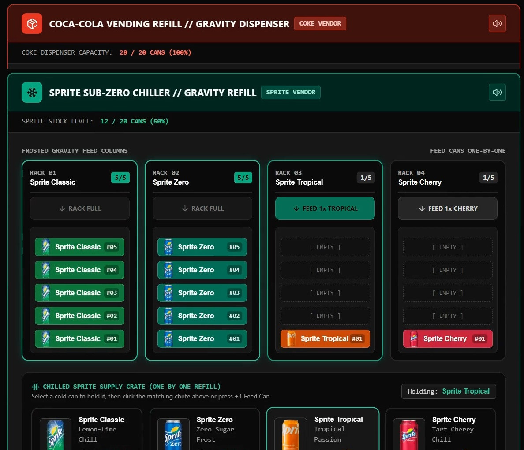Select Sprite Zero #05 can slot
This screenshot has height=450, width=524.
pyautogui.click(x=202, y=247)
